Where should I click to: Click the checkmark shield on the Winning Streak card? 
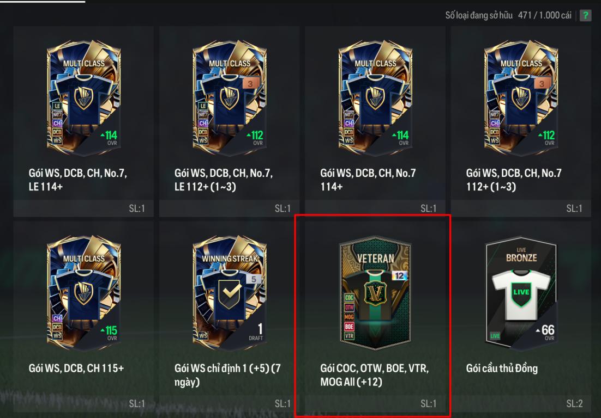tap(229, 294)
